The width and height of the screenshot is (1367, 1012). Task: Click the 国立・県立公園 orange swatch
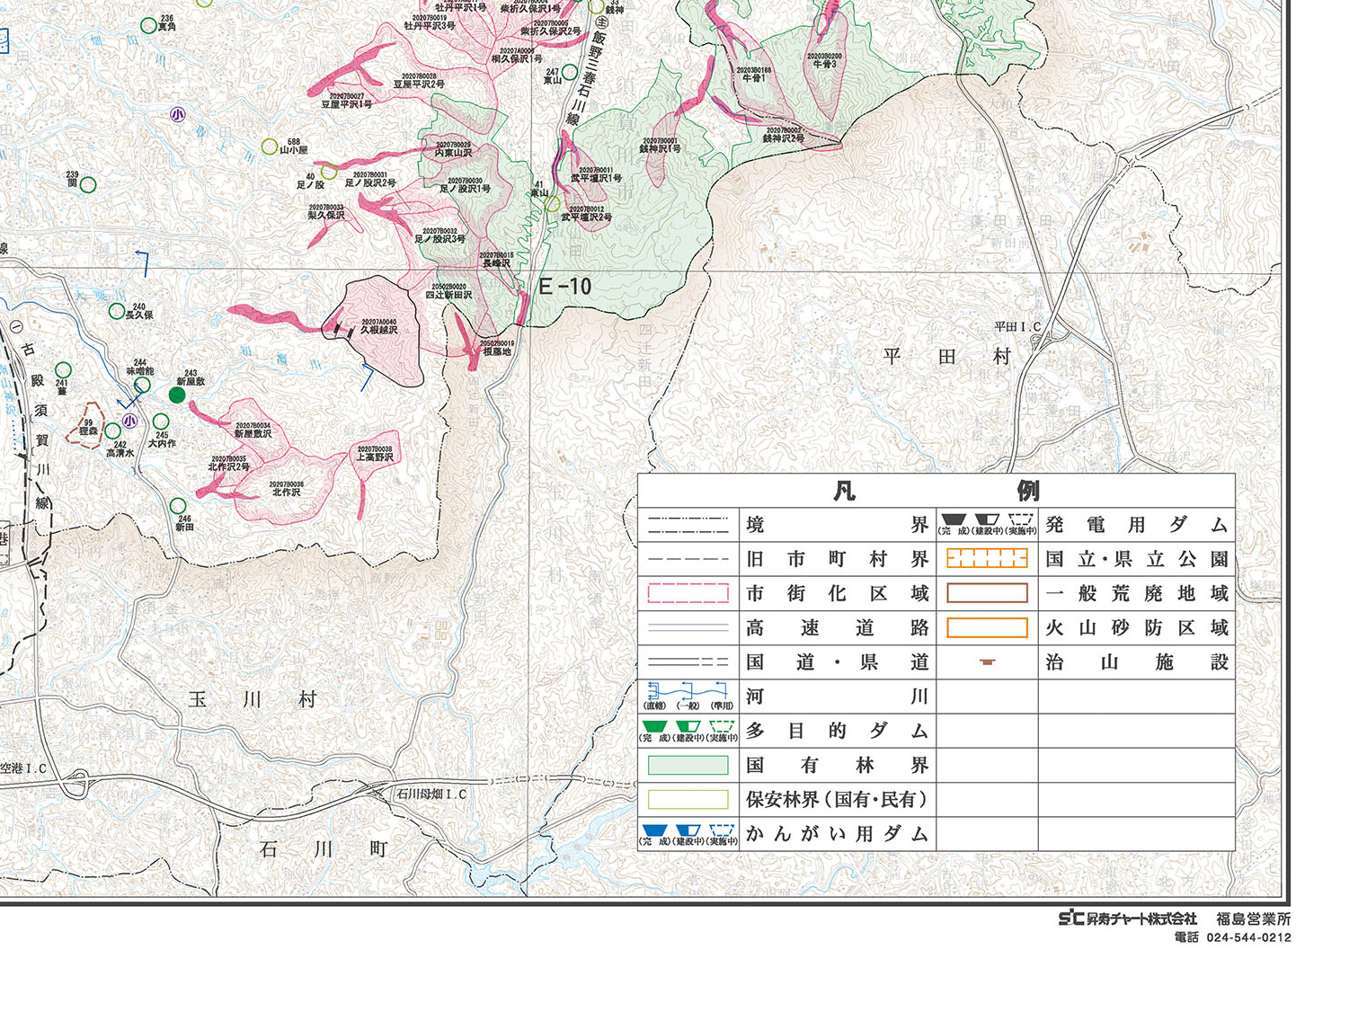[x=987, y=559]
